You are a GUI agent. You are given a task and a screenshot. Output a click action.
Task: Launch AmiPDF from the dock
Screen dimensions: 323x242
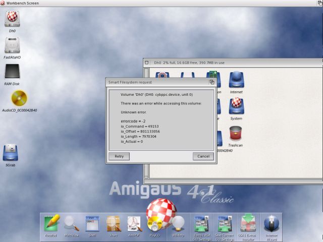coord(135,224)
